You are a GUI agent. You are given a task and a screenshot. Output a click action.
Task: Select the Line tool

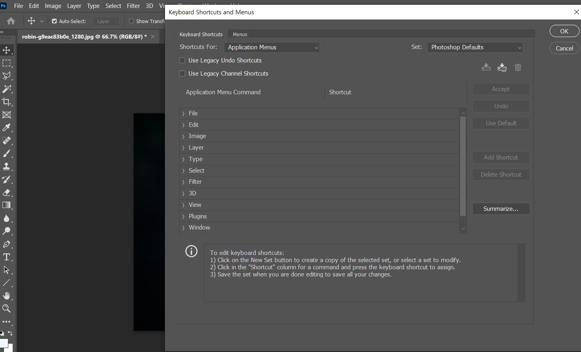tap(7, 283)
